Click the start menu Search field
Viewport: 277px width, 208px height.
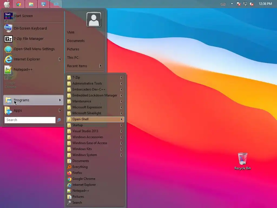pos(30,120)
